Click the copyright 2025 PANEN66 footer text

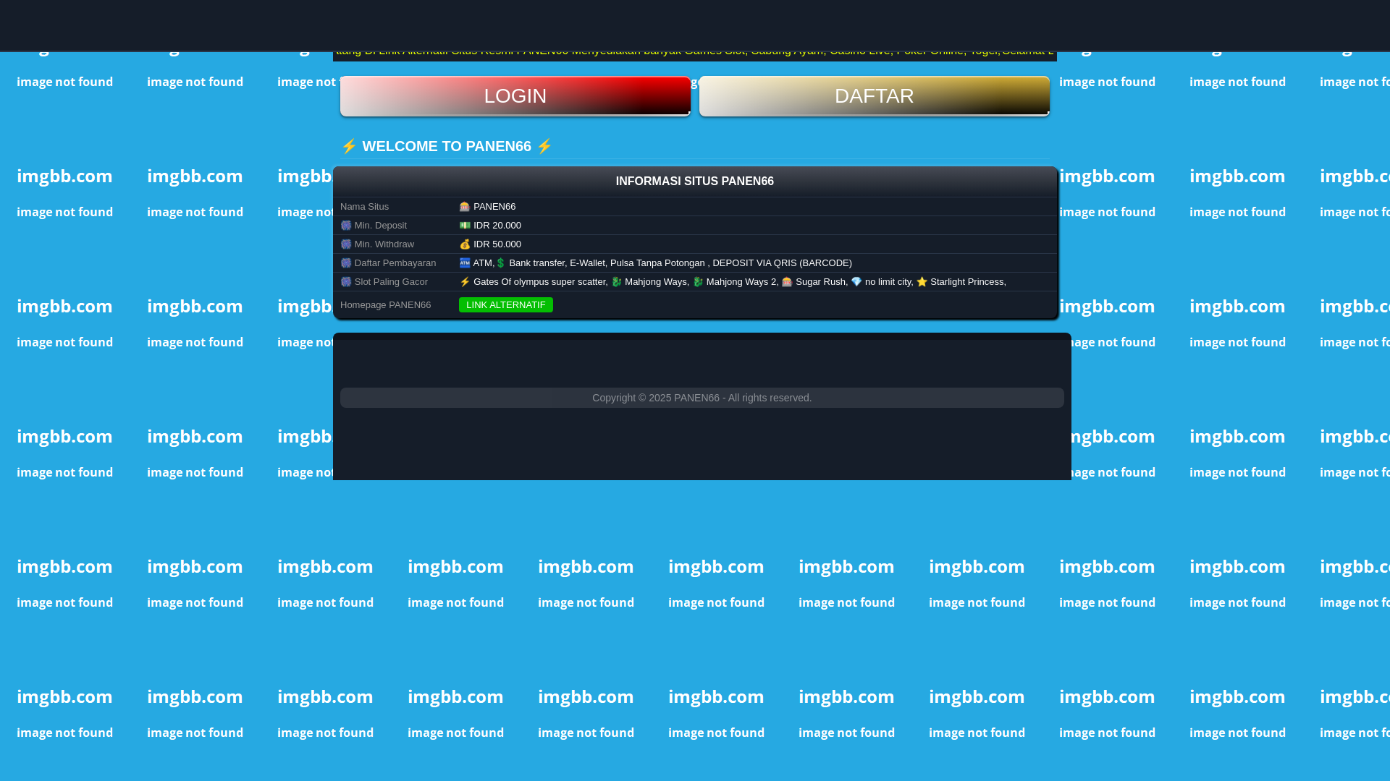[x=702, y=398]
